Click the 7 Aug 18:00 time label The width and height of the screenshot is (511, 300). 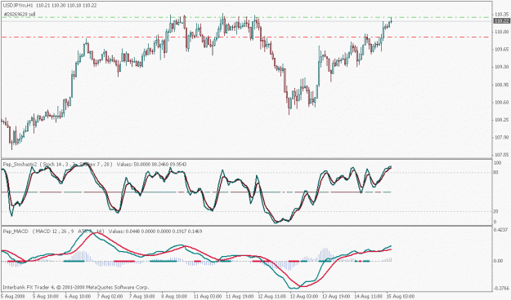tap(141, 297)
